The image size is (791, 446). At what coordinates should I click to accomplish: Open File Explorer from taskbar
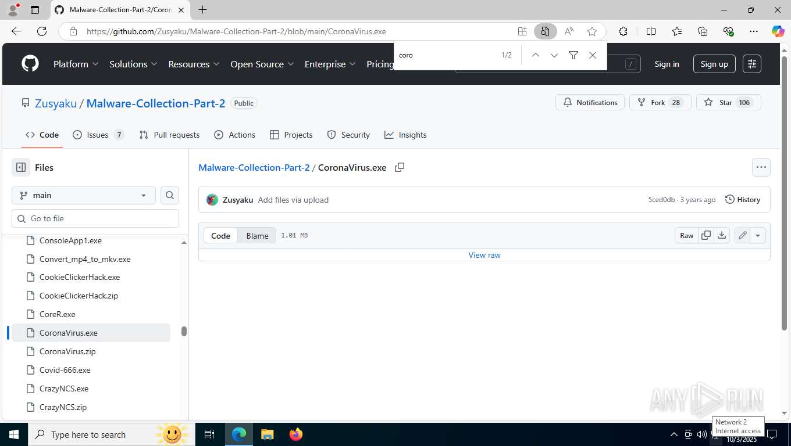click(x=267, y=434)
